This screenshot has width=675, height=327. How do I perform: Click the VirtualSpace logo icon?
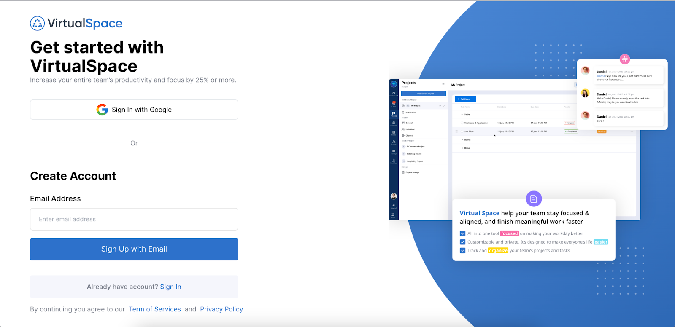pyautogui.click(x=37, y=24)
